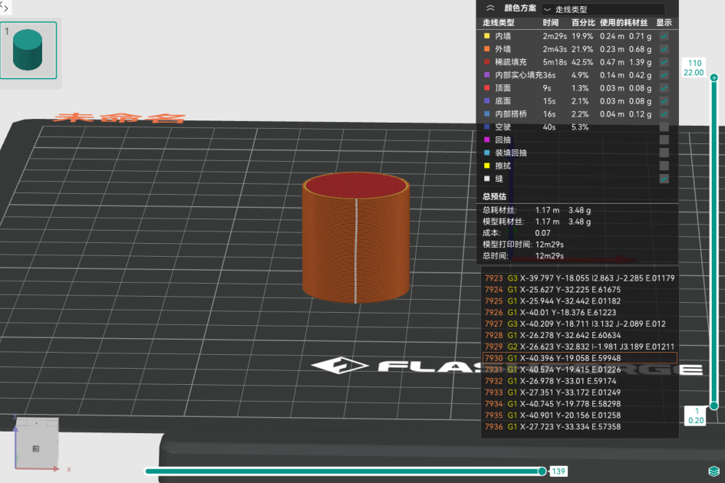Click the top handle of layer slider
Image resolution: width=725 pixels, height=483 pixels.
point(714,78)
